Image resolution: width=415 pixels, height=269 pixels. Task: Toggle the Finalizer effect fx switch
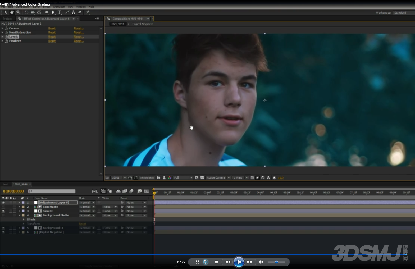7,41
